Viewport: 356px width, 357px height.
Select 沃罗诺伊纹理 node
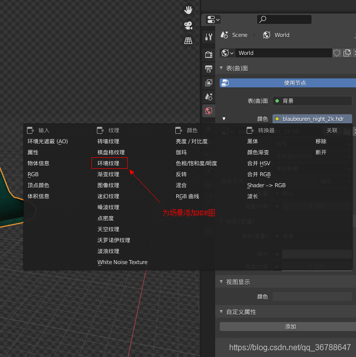[114, 240]
